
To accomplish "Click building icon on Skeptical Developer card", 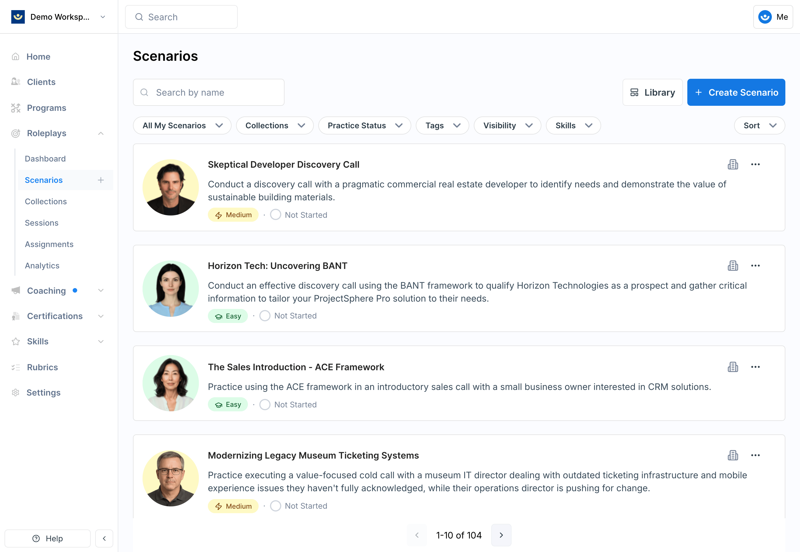I will [733, 164].
